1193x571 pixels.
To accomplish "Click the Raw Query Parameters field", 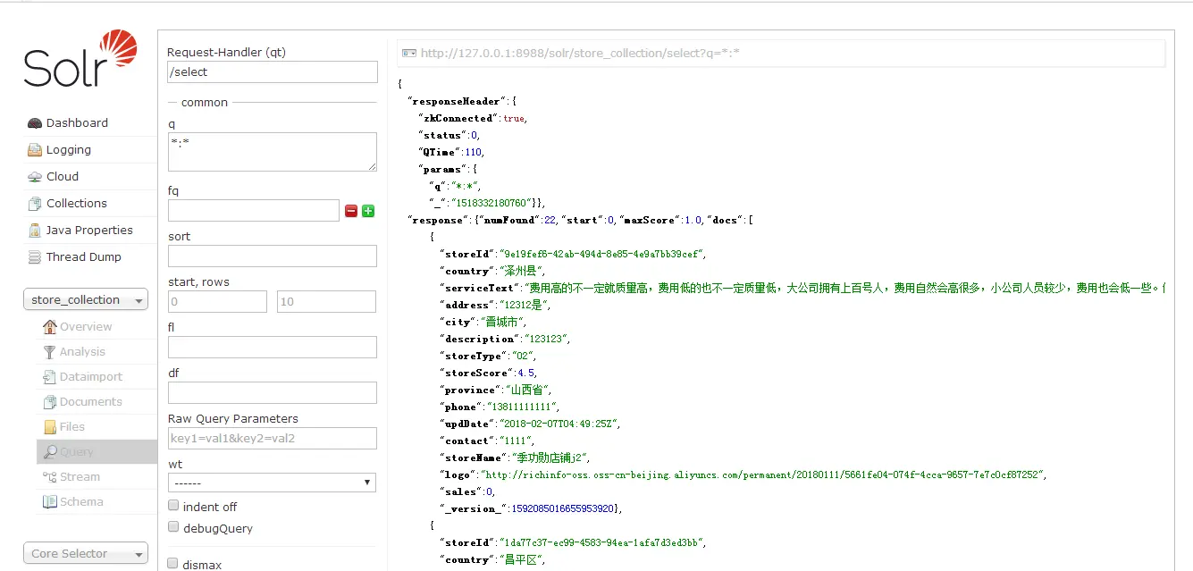I will (273, 439).
